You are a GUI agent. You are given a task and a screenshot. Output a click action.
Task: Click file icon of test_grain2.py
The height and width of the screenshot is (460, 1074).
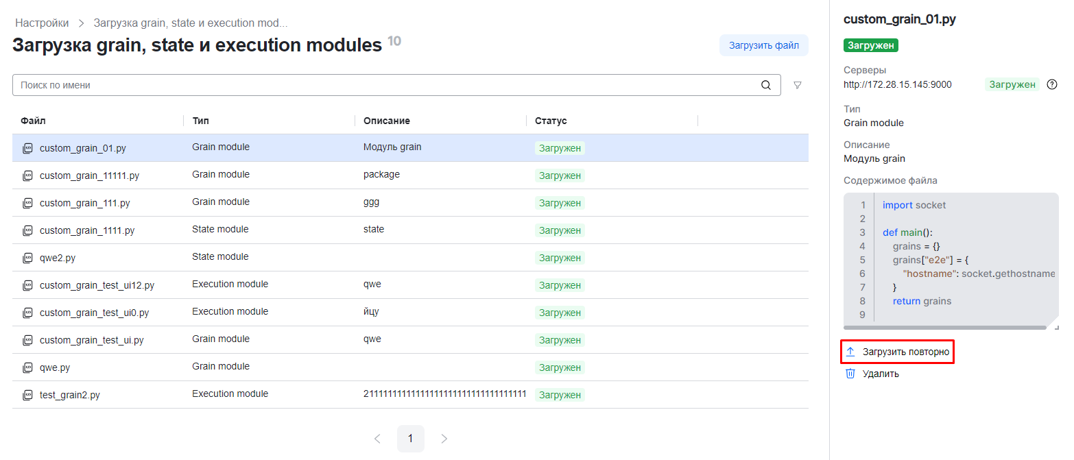coord(27,395)
